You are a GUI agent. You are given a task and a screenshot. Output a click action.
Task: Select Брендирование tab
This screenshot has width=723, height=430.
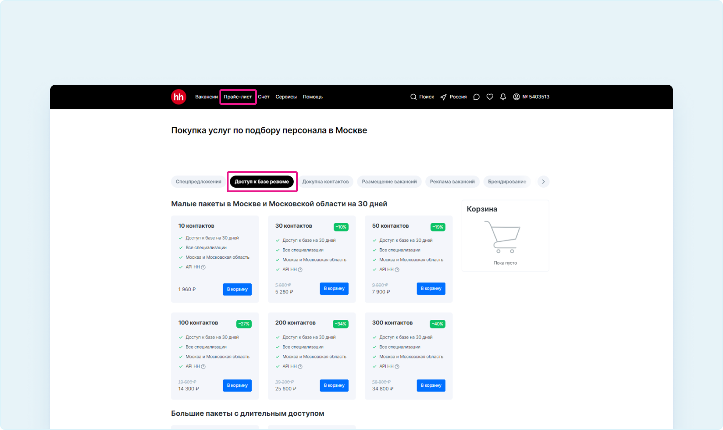pyautogui.click(x=507, y=182)
